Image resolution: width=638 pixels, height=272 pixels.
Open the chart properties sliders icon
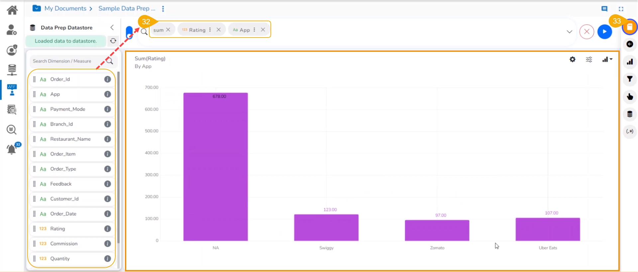(589, 59)
